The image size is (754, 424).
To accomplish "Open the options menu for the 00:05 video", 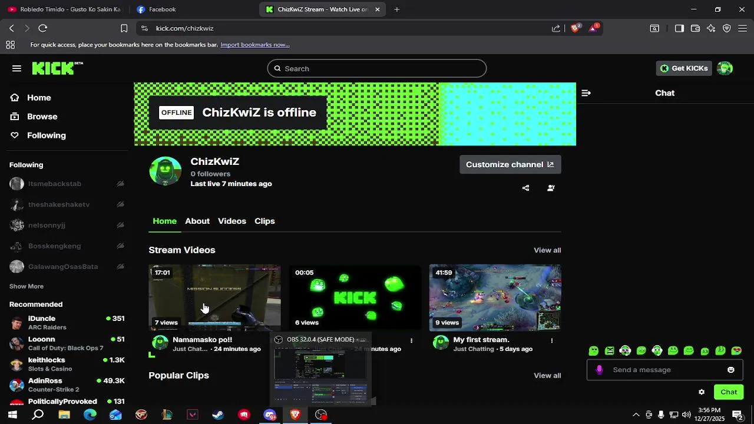I will pyautogui.click(x=411, y=340).
